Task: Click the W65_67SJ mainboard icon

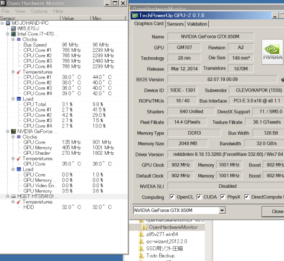Action: [x=14, y=28]
